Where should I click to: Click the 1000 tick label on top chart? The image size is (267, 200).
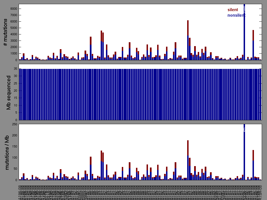[x=14, y=54]
